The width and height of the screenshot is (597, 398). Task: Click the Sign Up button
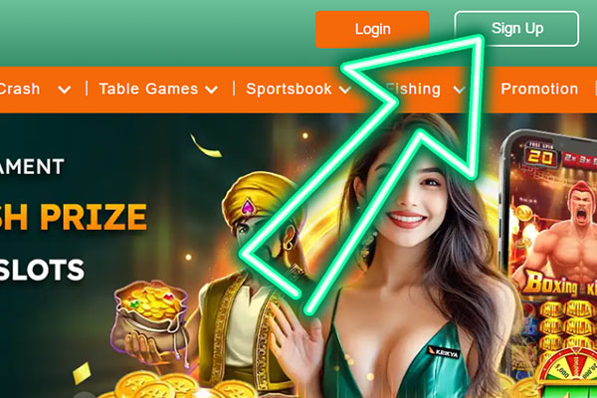(x=516, y=29)
